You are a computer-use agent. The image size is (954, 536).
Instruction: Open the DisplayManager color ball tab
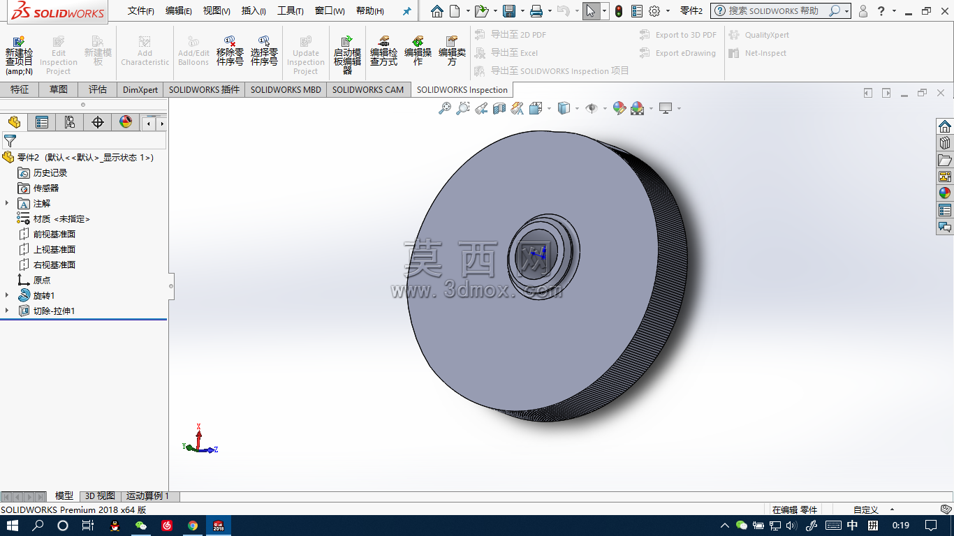click(126, 122)
